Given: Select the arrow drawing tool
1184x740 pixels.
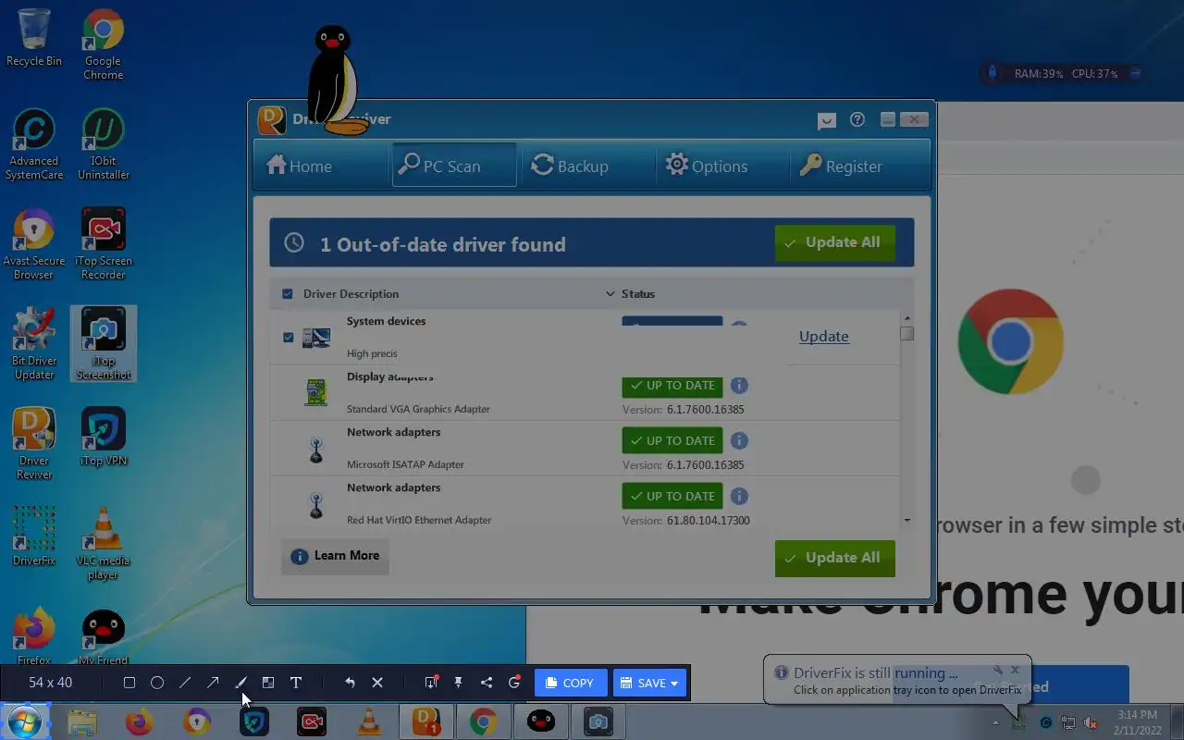Looking at the screenshot, I should [213, 683].
